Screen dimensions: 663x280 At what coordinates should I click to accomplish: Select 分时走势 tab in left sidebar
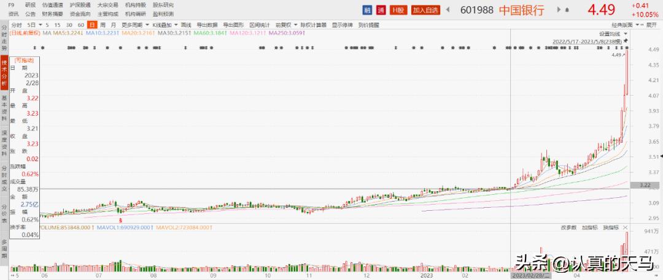click(4, 39)
